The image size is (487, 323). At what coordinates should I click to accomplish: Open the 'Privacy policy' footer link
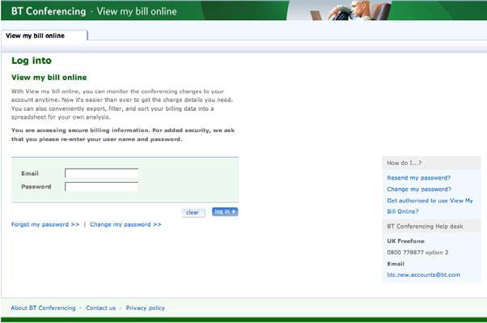tap(146, 308)
